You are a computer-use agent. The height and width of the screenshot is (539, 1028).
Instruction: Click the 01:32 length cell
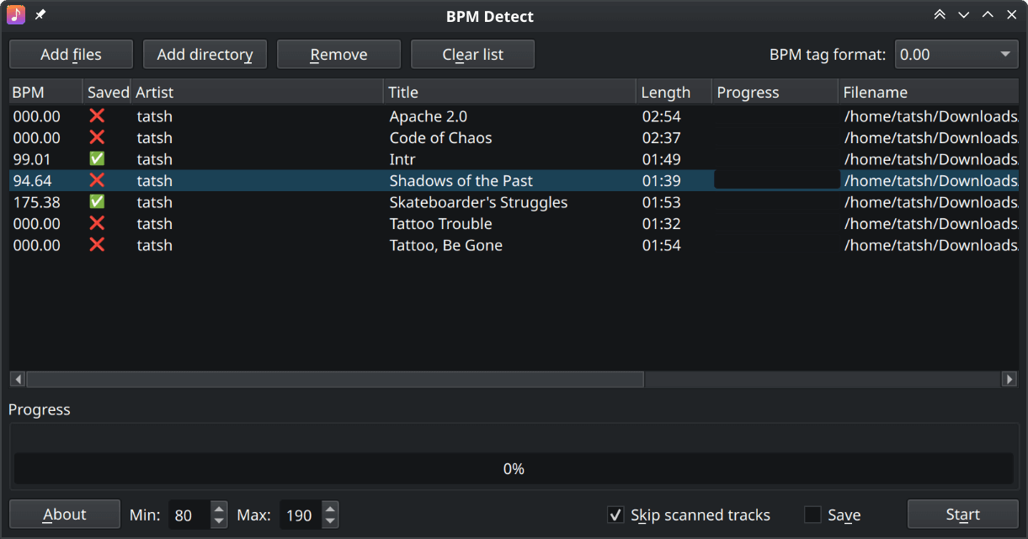coord(662,223)
